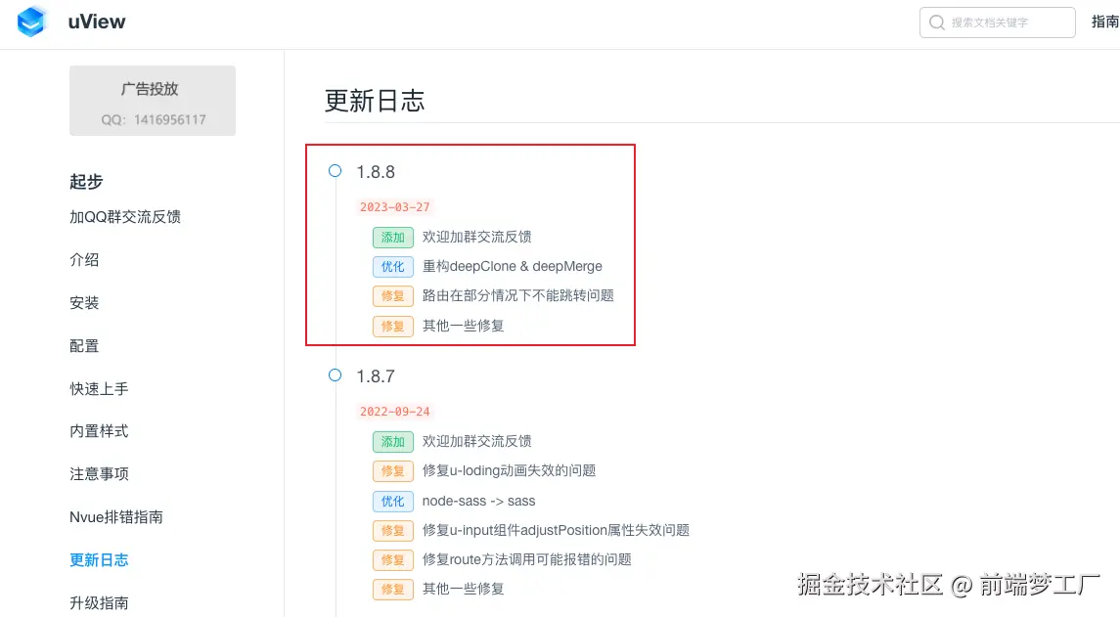Click the search magnifier icon

coord(937,22)
